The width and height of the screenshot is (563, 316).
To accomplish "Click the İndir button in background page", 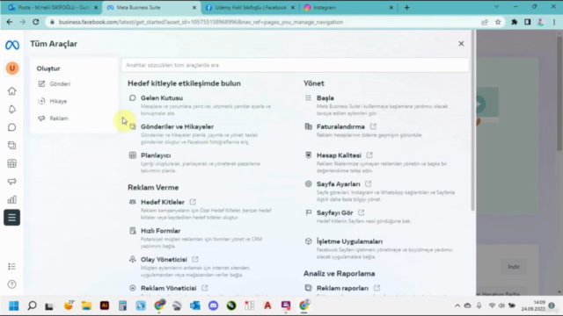I will (x=514, y=267).
